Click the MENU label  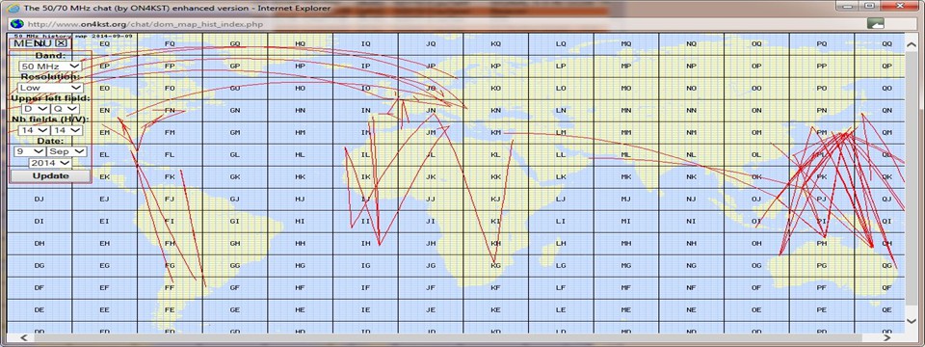[x=34, y=43]
